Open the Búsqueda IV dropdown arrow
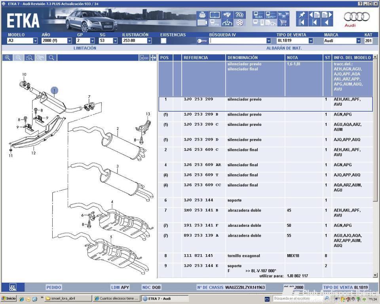This screenshot has height=304, width=380. coord(268,41)
